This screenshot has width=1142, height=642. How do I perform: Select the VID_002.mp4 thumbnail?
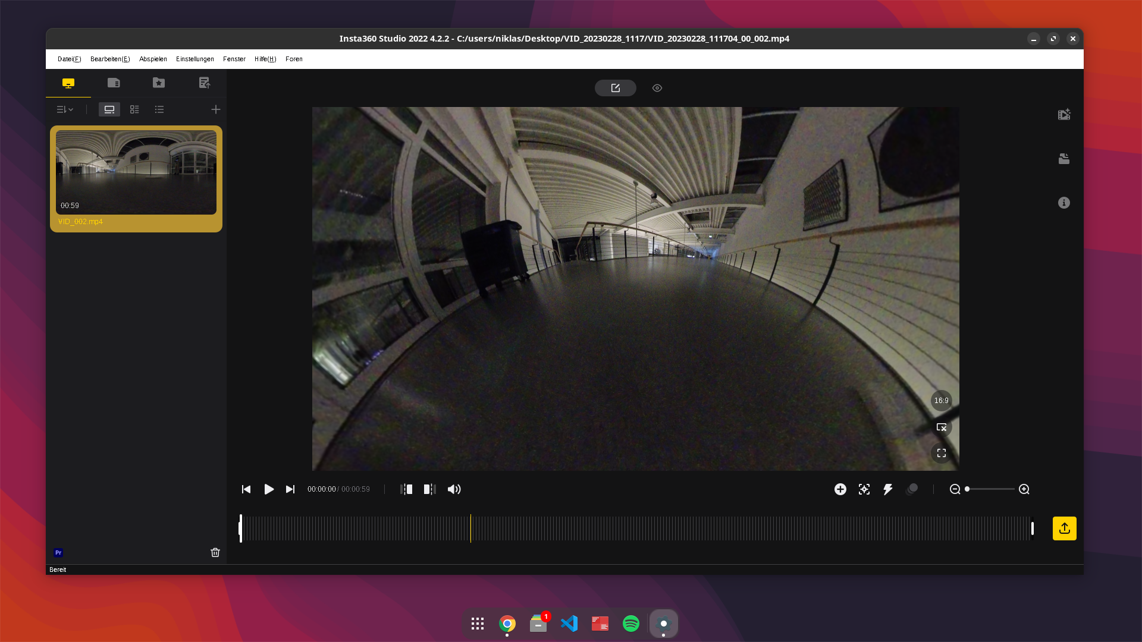click(x=136, y=172)
